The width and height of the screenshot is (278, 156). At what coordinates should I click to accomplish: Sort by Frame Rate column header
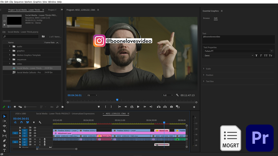point(49,43)
